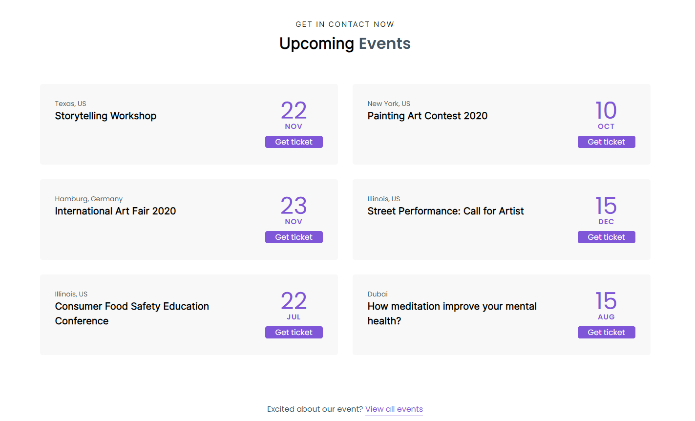
Task: Click the 22 NOV date badge
Action: [294, 116]
